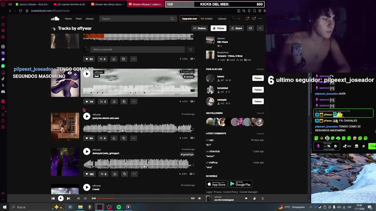This screenshot has height=211, width=376.
Task: Share the demayel track
Action: point(115,174)
